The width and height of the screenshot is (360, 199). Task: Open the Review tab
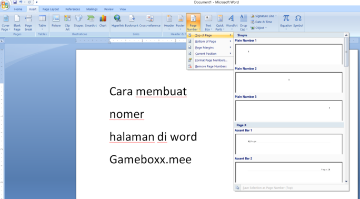(108, 9)
